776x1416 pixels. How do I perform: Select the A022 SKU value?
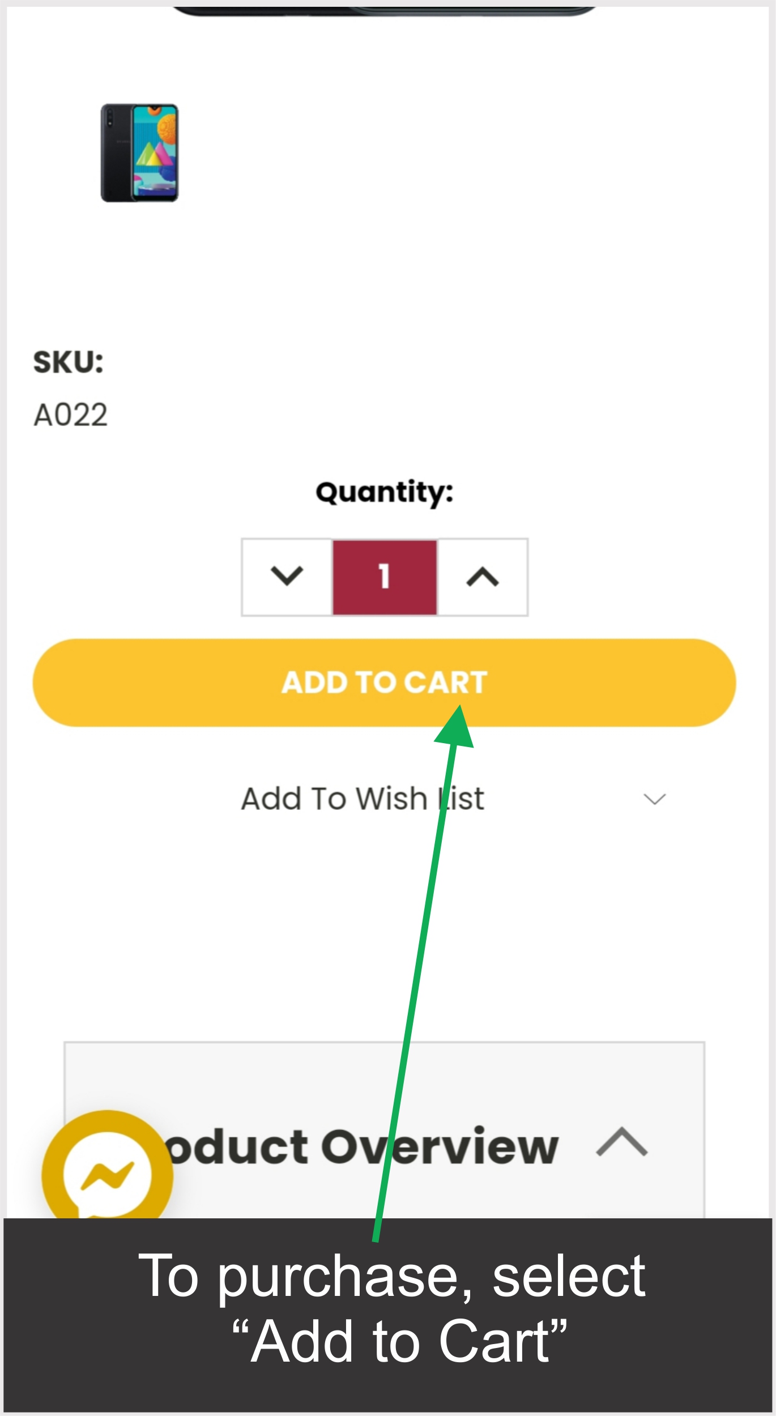[71, 415]
